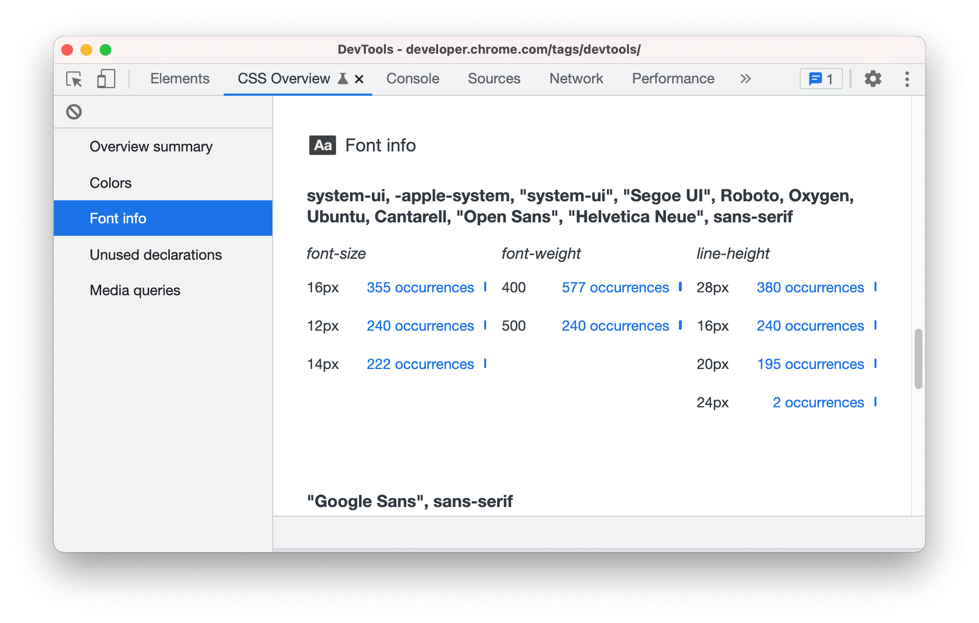Select the Colors section in sidebar
Viewport: 979px width, 623px height.
click(110, 183)
